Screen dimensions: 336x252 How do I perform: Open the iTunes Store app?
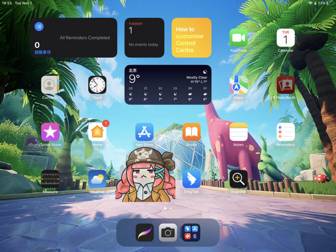tap(50, 132)
